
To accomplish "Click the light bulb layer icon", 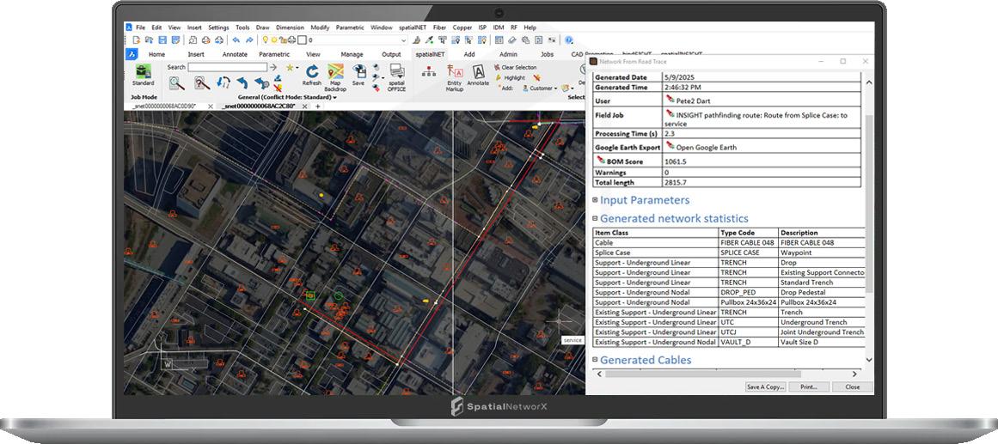I will 265,40.
